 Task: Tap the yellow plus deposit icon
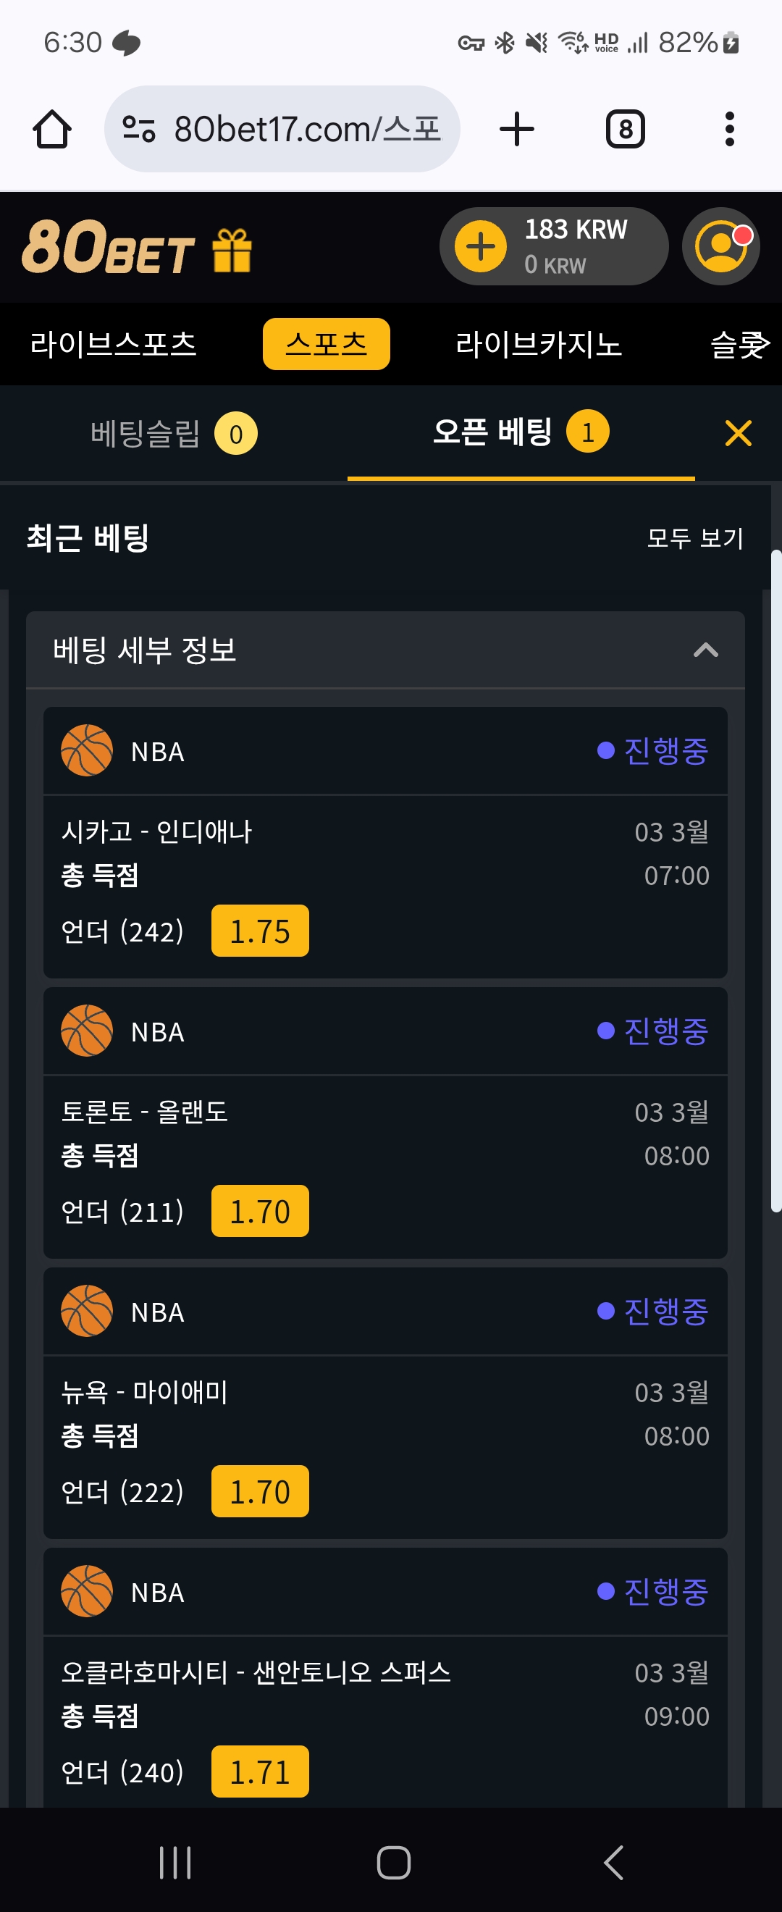coord(481,246)
